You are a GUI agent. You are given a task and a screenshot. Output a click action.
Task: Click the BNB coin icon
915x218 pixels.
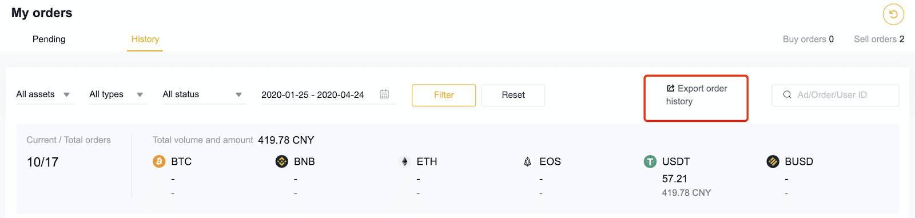[x=282, y=161]
